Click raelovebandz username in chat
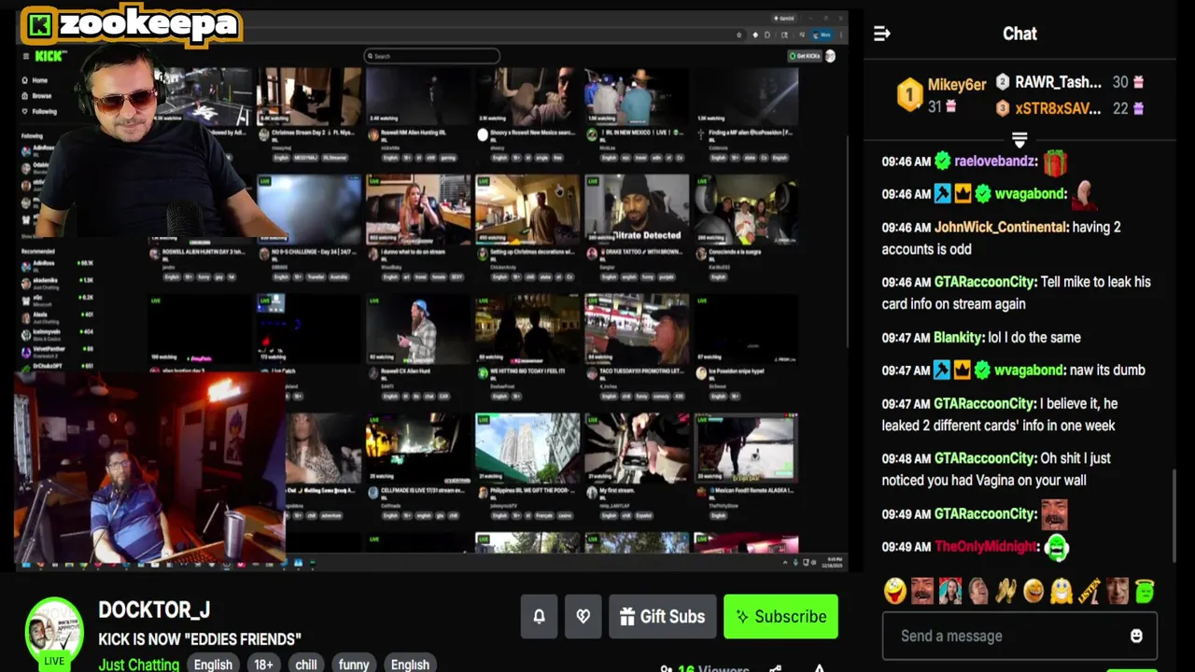 coord(996,161)
